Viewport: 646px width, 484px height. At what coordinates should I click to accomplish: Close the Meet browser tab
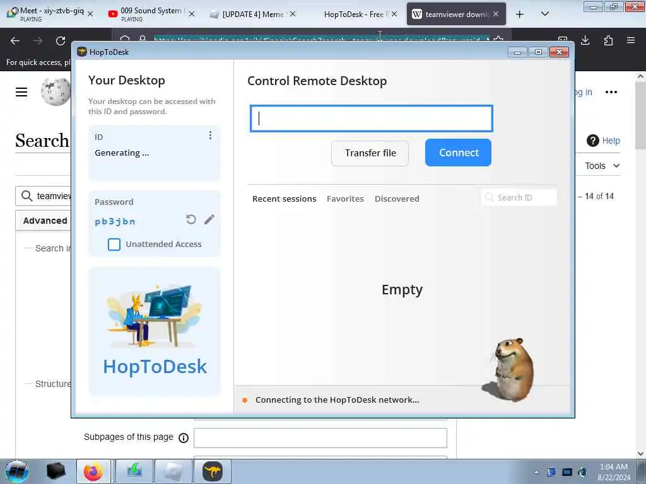(90, 14)
